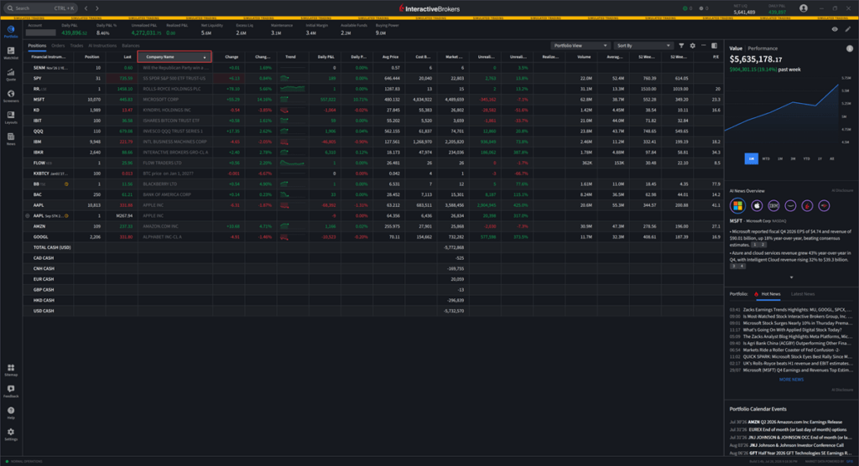Select the 3M chart period
This screenshot has height=466, width=859.
click(x=793, y=158)
